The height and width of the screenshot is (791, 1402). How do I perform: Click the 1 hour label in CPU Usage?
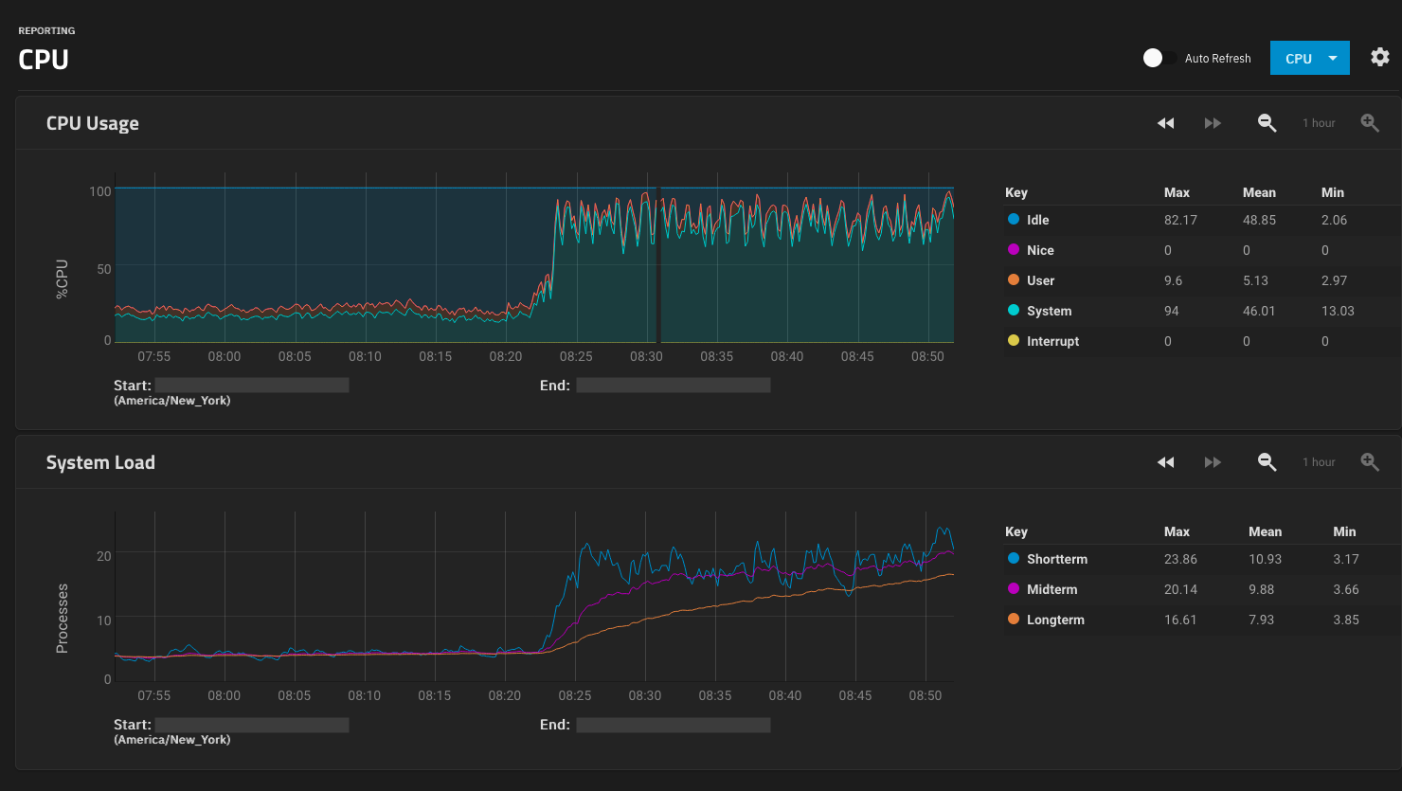tap(1319, 123)
